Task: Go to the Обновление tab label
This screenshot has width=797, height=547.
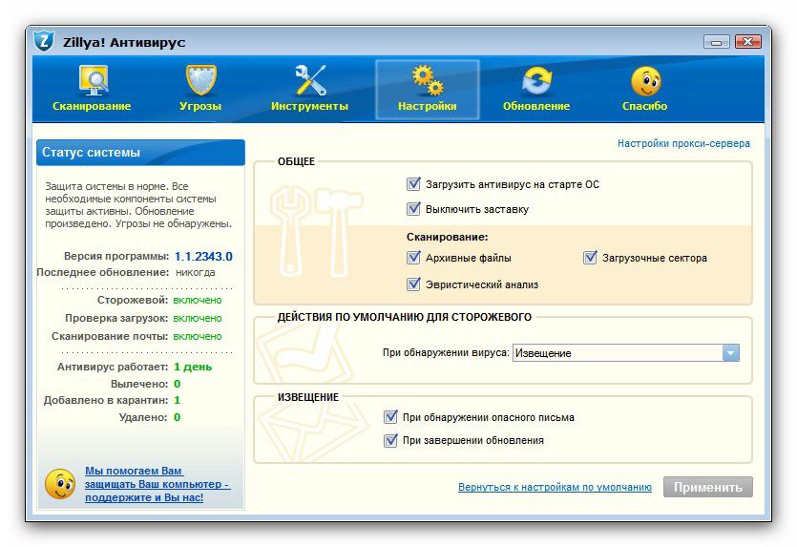Action: pyautogui.click(x=536, y=106)
